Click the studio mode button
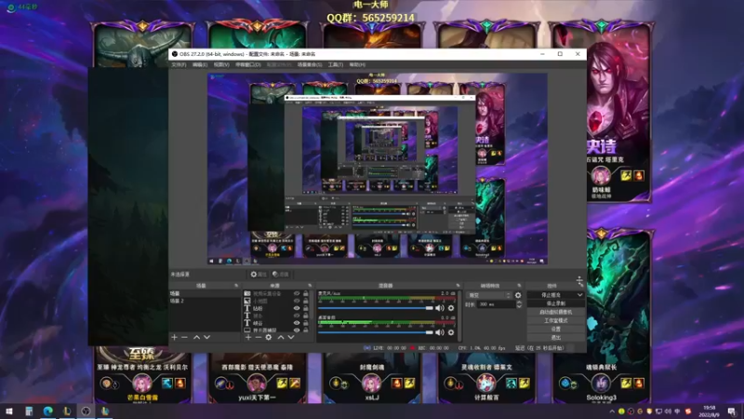The image size is (744, 419). click(555, 320)
